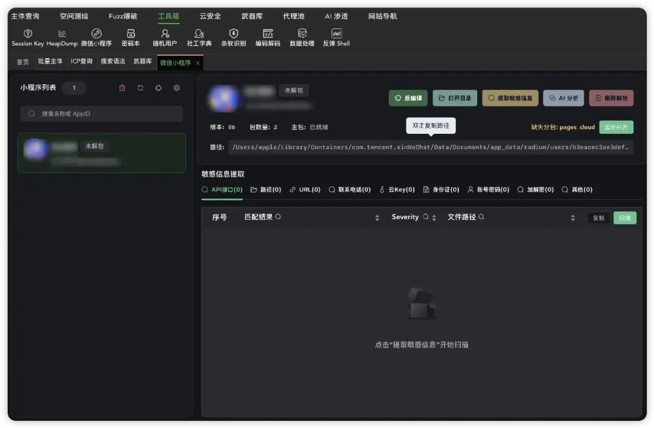Switch to the 武器库 page tab
654x428 pixels.
click(143, 61)
